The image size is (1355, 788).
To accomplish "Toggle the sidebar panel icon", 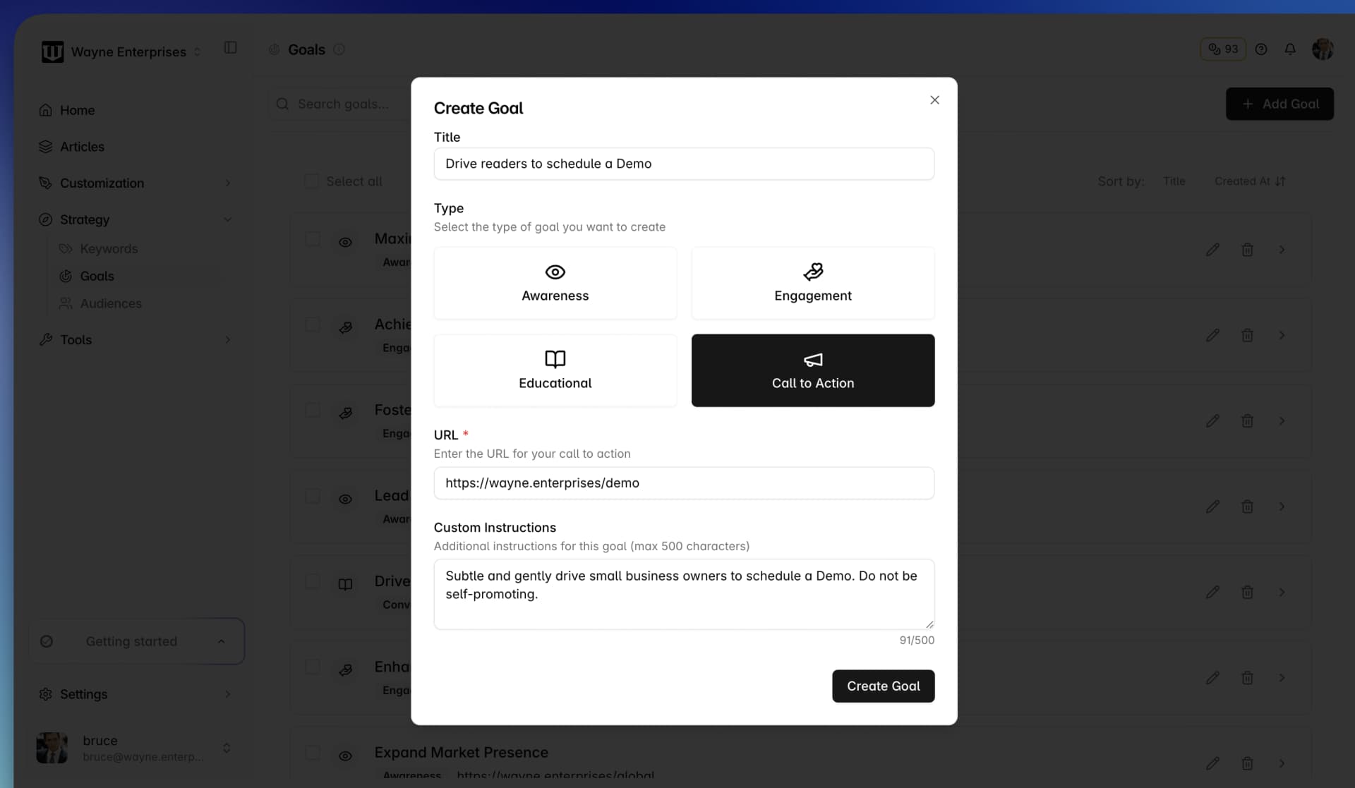I will pyautogui.click(x=230, y=48).
